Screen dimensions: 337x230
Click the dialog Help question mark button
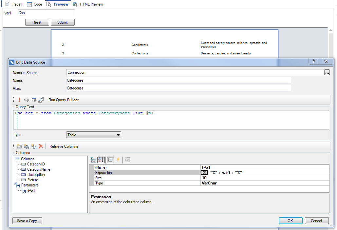click(x=313, y=61)
